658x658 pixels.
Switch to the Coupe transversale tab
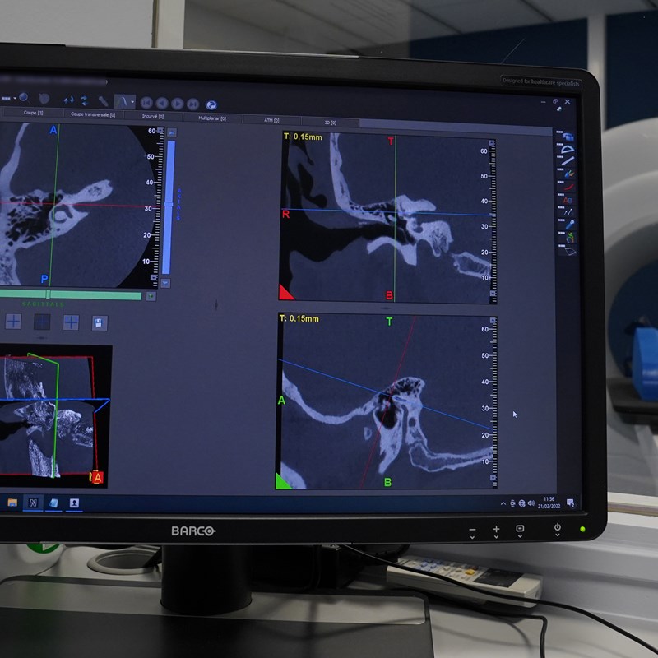[92, 115]
